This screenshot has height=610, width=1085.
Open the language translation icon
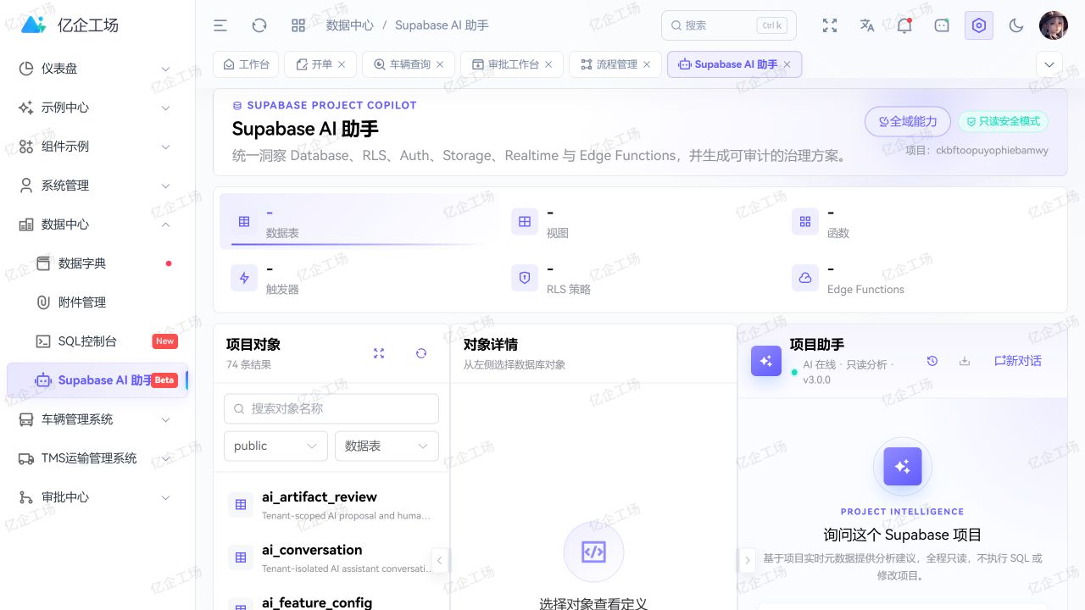(x=867, y=25)
